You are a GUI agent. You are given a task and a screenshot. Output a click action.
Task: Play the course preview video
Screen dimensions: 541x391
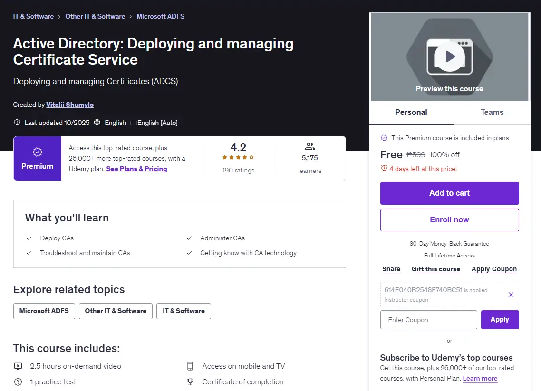tap(449, 57)
